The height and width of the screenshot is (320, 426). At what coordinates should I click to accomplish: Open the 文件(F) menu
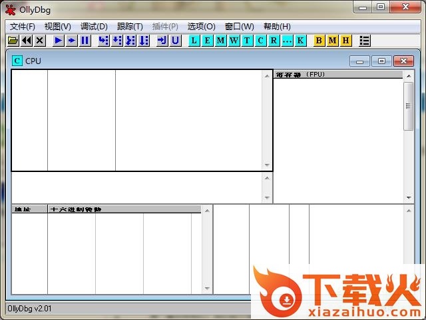pyautogui.click(x=23, y=27)
